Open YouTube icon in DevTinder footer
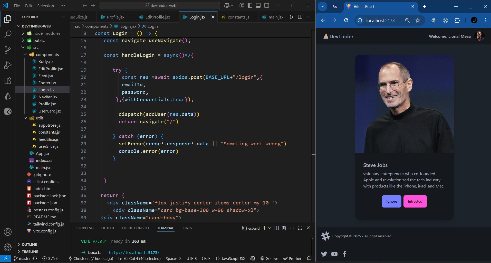The image size is (491, 263). coord(334,254)
